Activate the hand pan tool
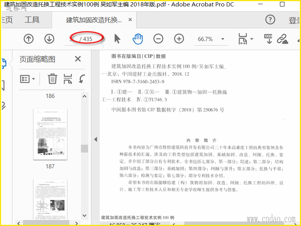The height and width of the screenshot is (226, 301). (x=138, y=39)
